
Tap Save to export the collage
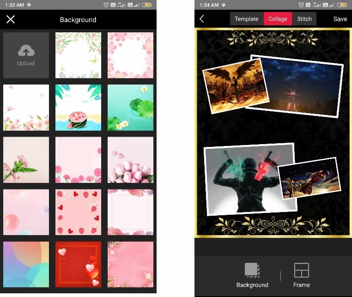coord(340,19)
